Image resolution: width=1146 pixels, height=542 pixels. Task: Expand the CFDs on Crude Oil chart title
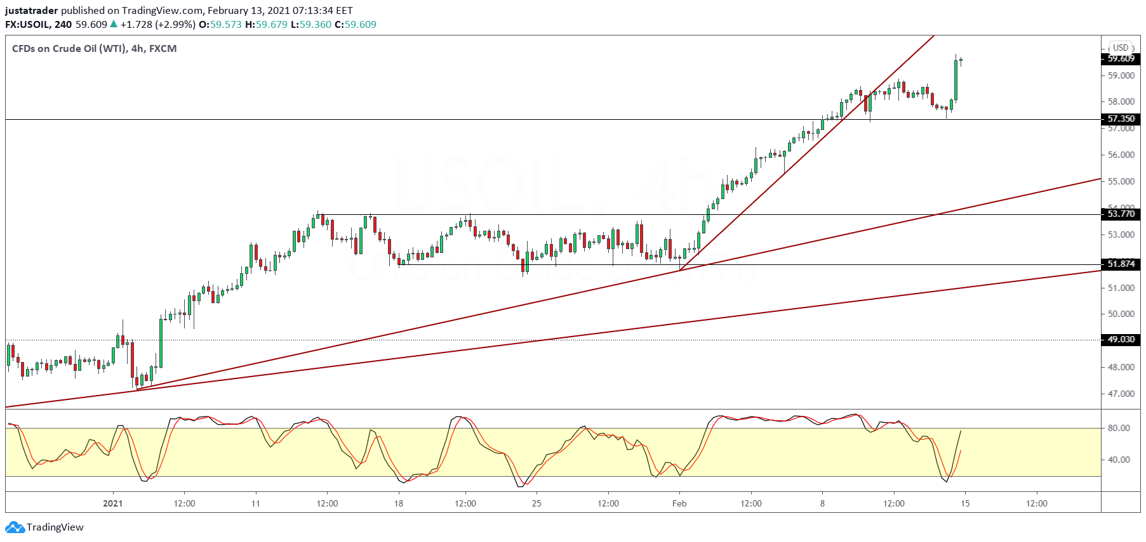tap(94, 48)
